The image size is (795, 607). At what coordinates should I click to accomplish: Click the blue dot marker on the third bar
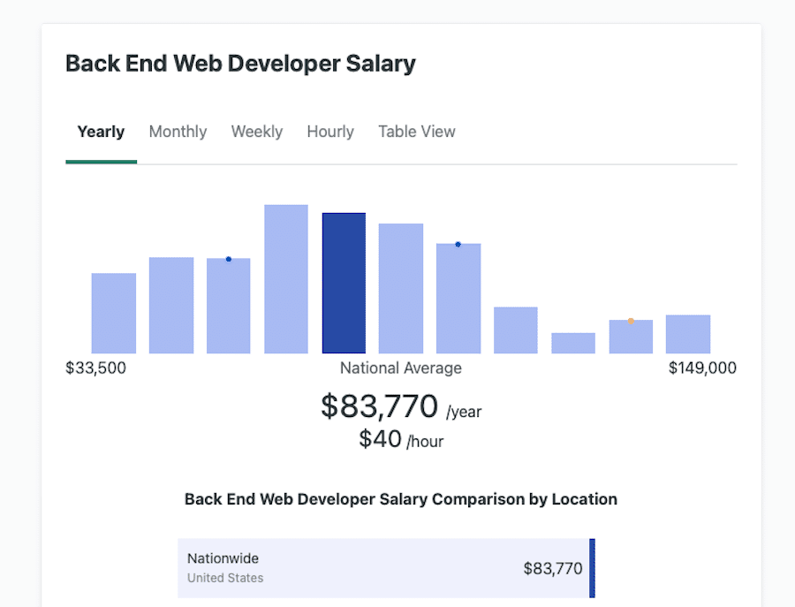[228, 259]
